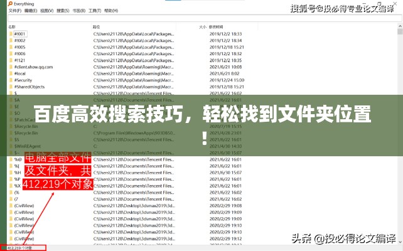Click the date 2019/12/2 18:32
The width and height of the screenshot is (403, 251).
pos(225,54)
